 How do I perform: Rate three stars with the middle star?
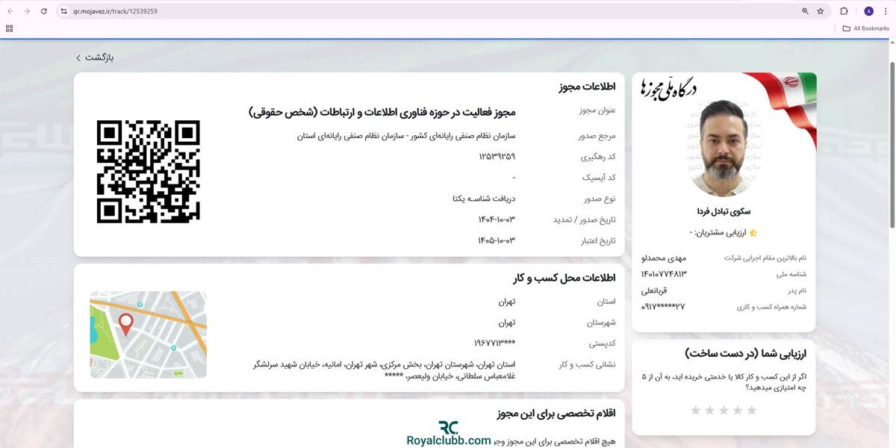[x=724, y=411]
